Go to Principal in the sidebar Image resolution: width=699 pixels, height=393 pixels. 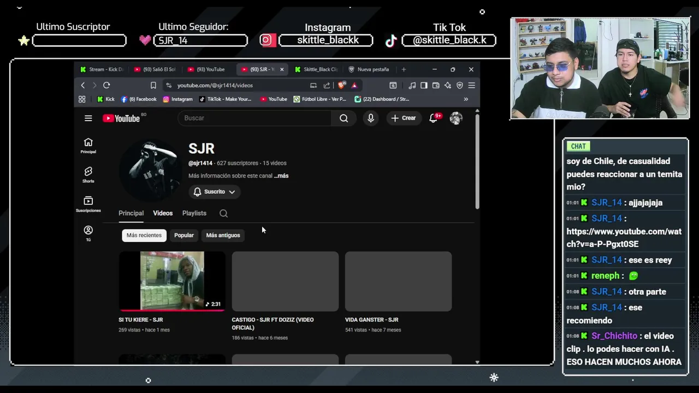[x=88, y=146]
